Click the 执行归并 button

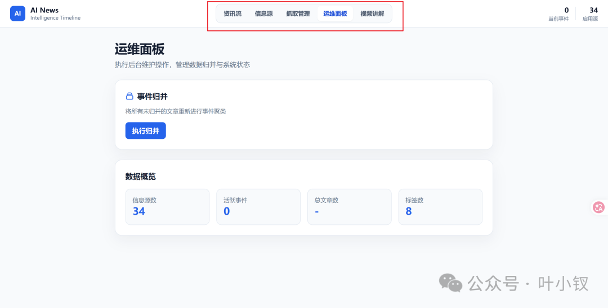click(145, 131)
